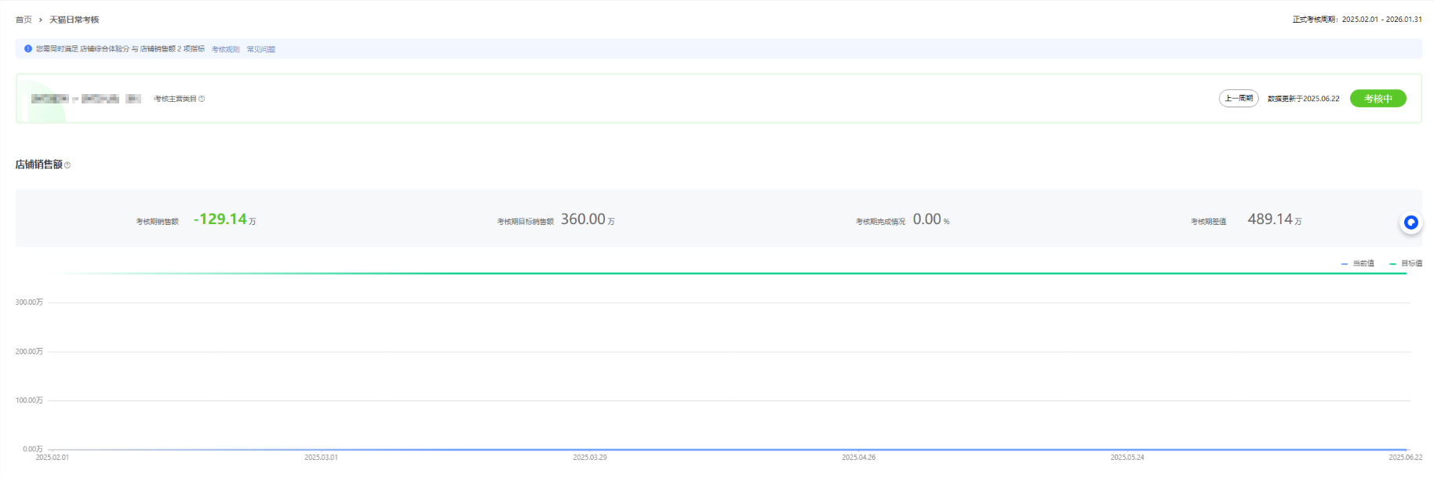Switch to 上一周期 period
The height and width of the screenshot is (478, 1434).
click(x=1239, y=99)
